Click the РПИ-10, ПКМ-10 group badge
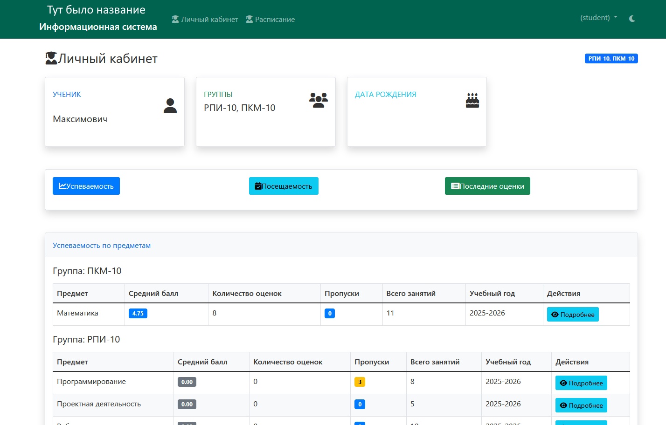 [x=611, y=59]
